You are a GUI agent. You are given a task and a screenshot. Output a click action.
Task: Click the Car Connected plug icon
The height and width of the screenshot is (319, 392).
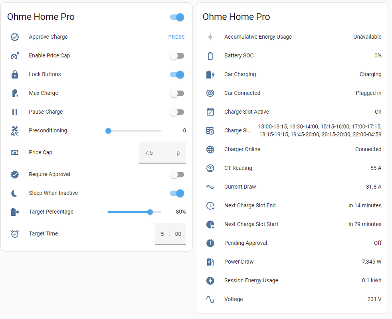(210, 93)
